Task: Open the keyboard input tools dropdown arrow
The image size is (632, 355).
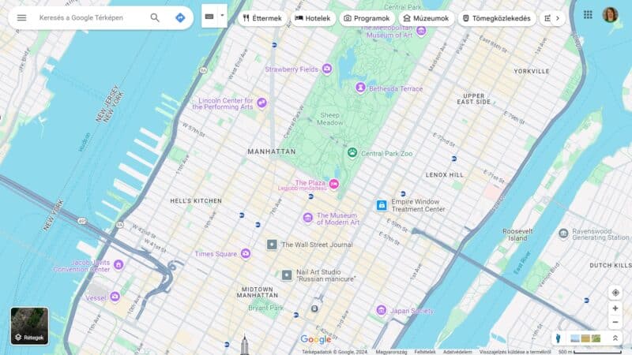Action: point(222,15)
